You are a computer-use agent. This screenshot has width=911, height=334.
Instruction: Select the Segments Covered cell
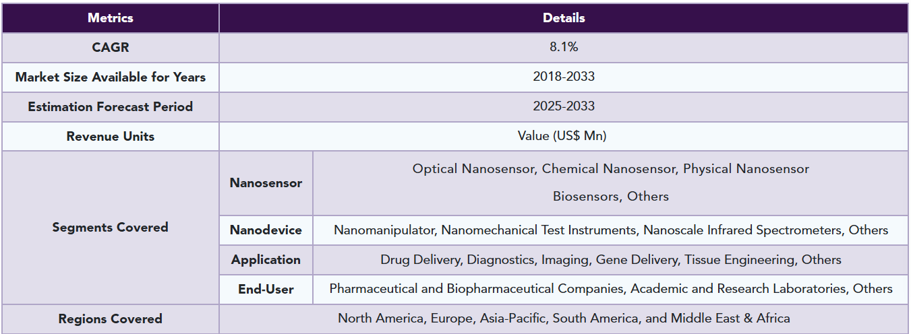[x=111, y=228]
